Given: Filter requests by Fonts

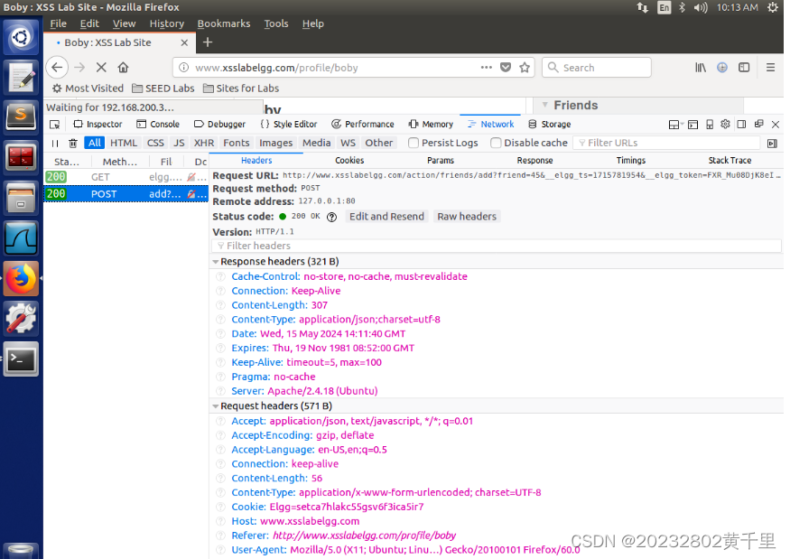Looking at the screenshot, I should [x=237, y=143].
